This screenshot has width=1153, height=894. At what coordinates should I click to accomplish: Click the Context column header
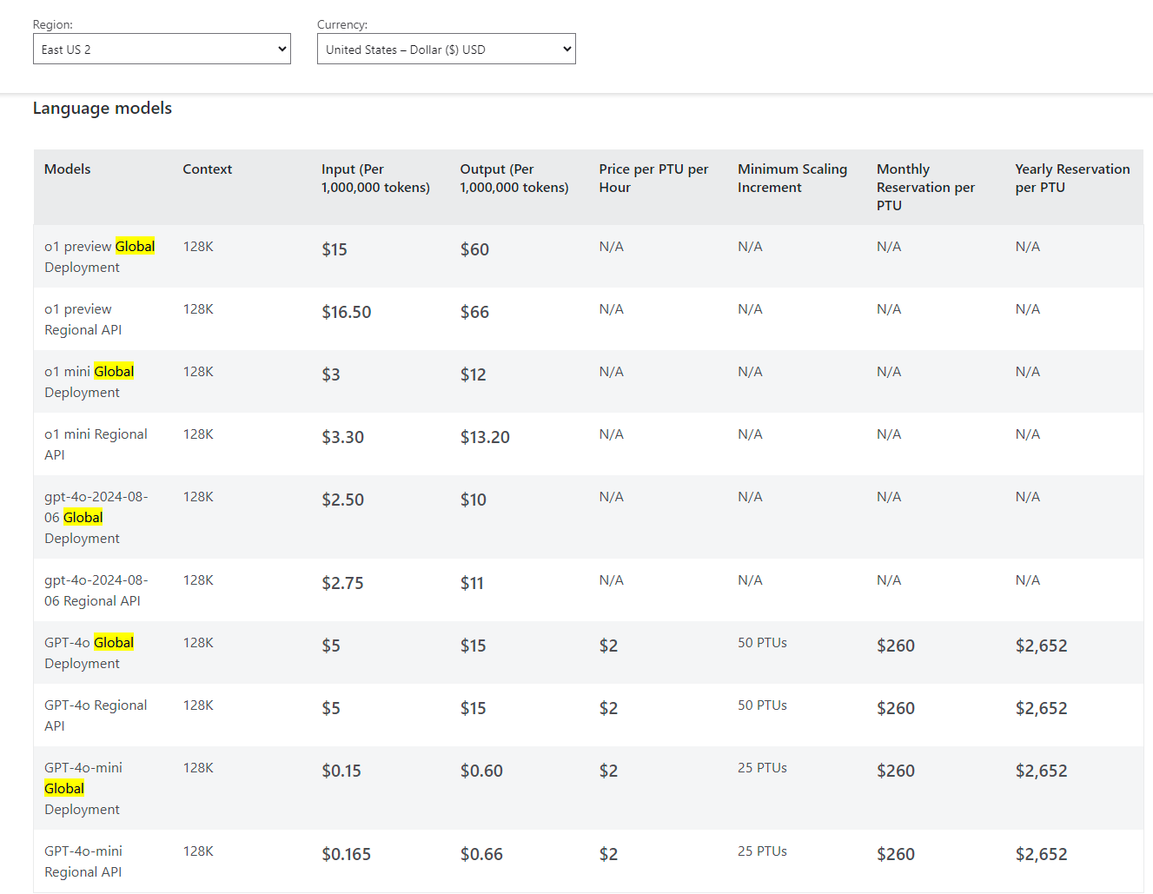point(208,169)
